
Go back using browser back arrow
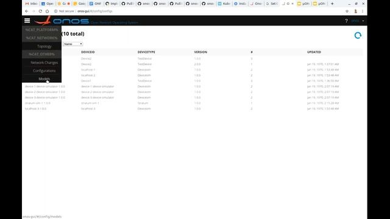(27, 11)
